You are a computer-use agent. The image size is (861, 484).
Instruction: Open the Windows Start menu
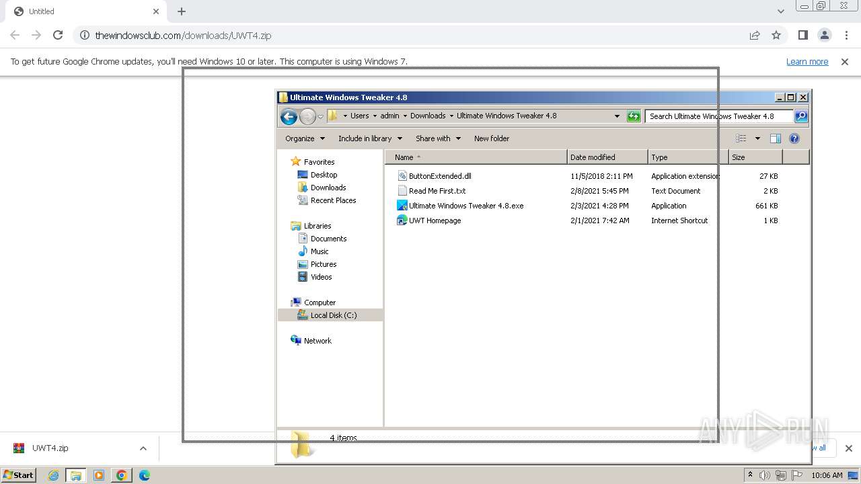coord(18,475)
